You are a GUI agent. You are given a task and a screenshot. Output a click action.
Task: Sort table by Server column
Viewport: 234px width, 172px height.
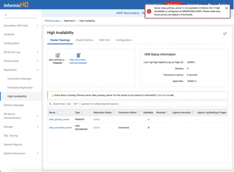(x=57, y=113)
